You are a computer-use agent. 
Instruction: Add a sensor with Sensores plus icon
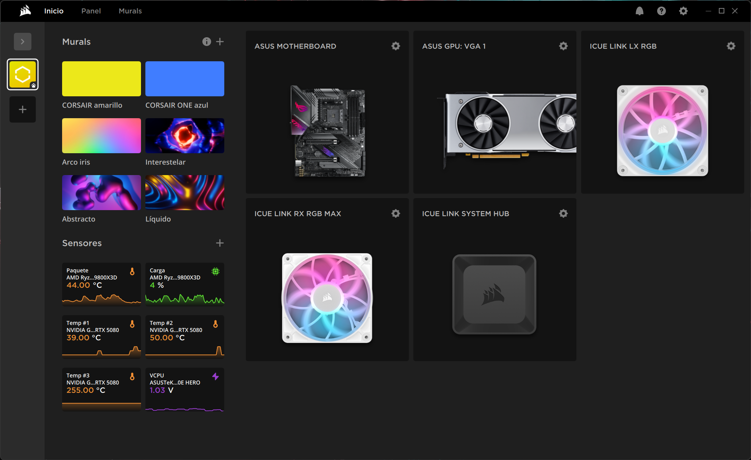(x=220, y=243)
